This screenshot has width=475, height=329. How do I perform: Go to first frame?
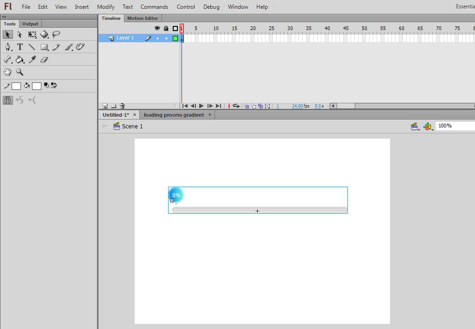[x=185, y=106]
